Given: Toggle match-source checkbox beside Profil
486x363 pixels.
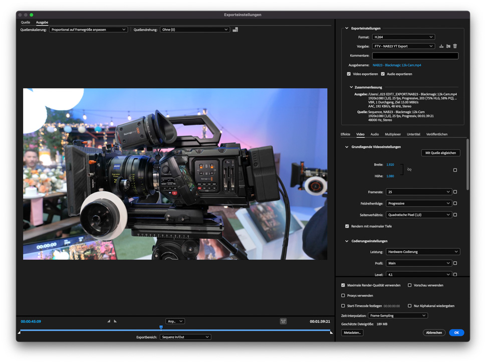Looking at the screenshot, I should 455,263.
